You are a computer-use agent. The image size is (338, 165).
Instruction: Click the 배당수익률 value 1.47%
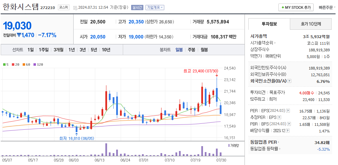point(324,131)
